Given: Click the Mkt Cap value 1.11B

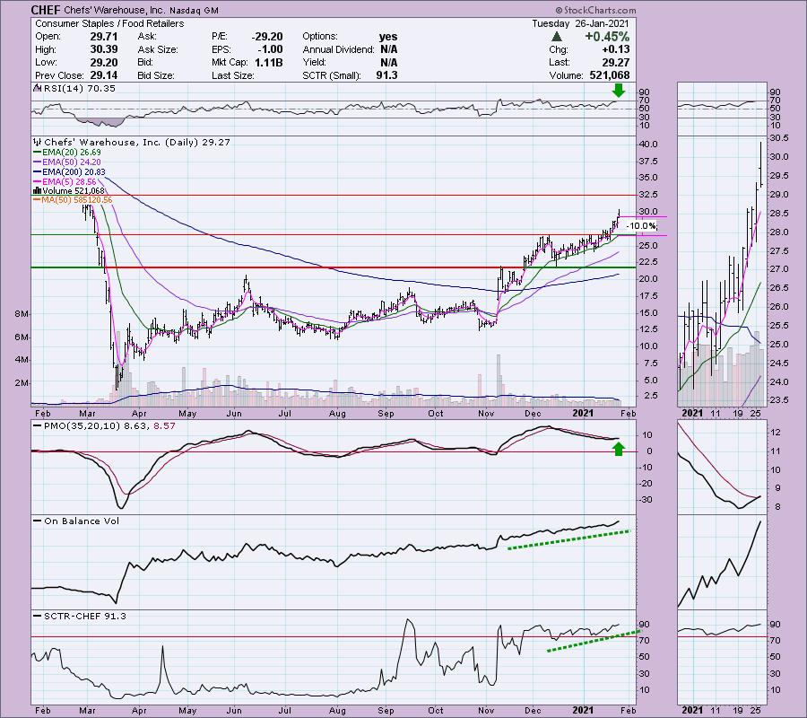Looking at the screenshot, I should pos(269,62).
